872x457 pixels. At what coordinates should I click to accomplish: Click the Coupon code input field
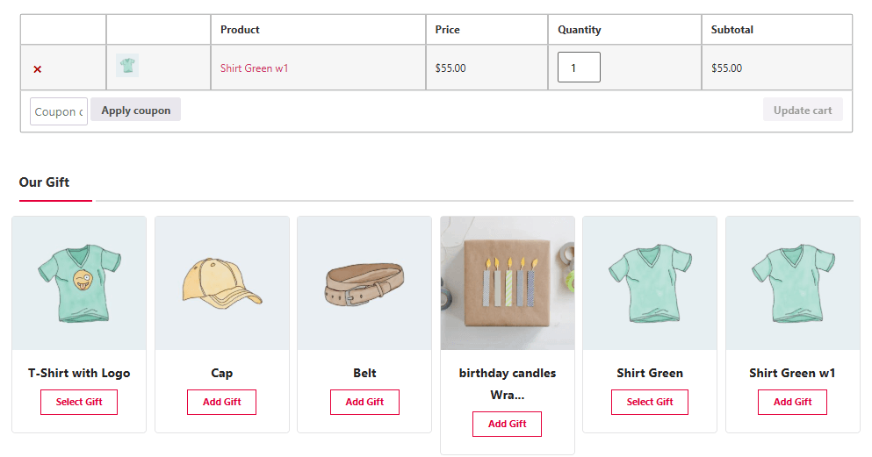coord(59,111)
